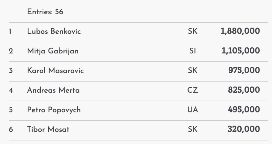
Task: Click player name Lubos Benkovic
Action: (54, 31)
